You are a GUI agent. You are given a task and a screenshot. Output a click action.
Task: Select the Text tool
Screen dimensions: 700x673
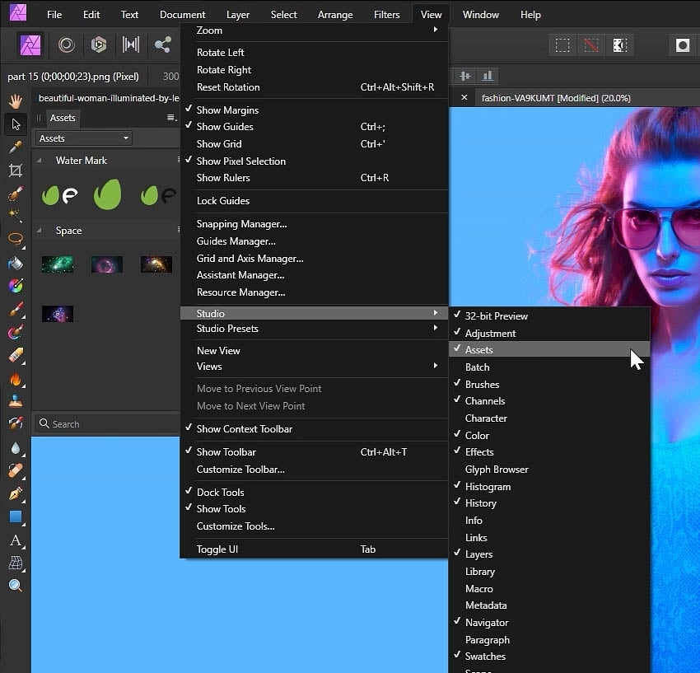(15, 541)
